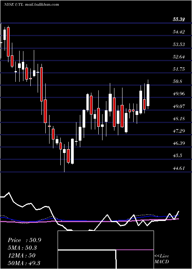Click the 50MA : 49.3 readout
The width and height of the screenshot is (192, 269).
click(24, 263)
